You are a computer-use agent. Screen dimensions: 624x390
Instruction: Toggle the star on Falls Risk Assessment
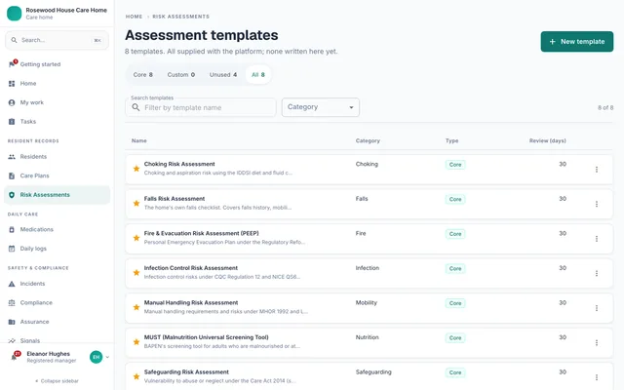point(136,203)
